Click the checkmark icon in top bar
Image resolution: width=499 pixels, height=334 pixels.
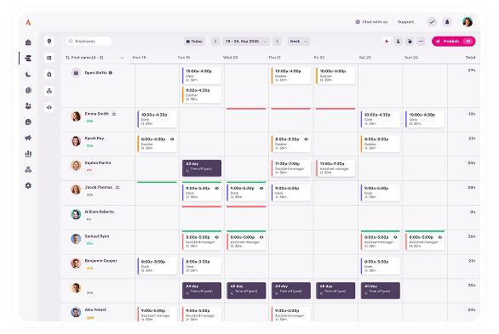pos(432,22)
